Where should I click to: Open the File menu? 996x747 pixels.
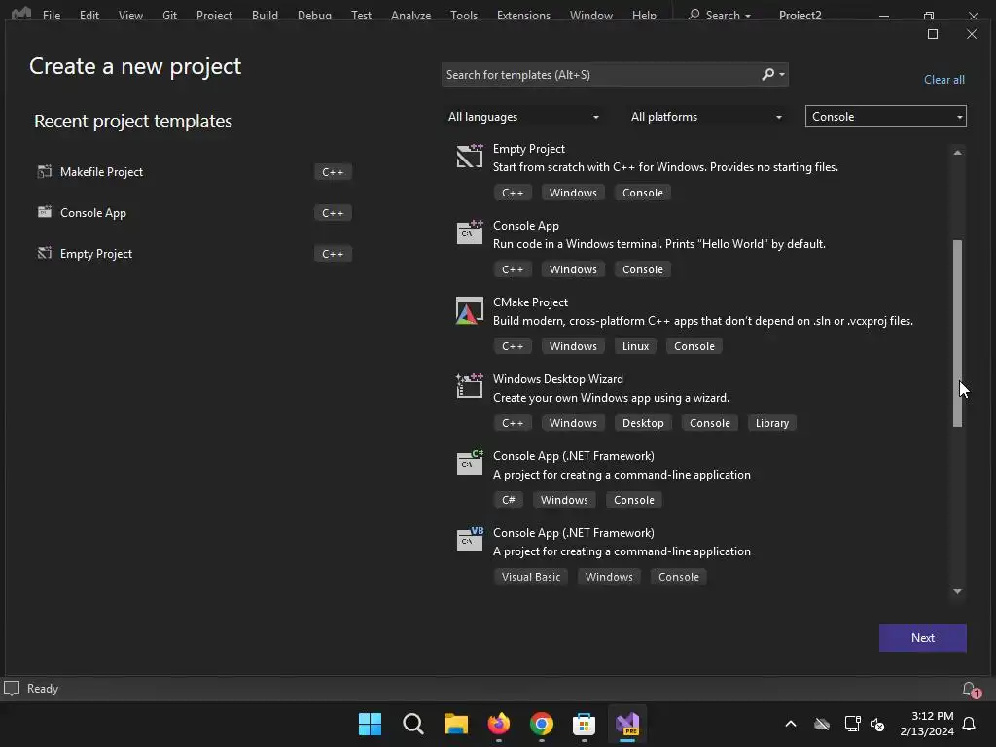tap(52, 15)
